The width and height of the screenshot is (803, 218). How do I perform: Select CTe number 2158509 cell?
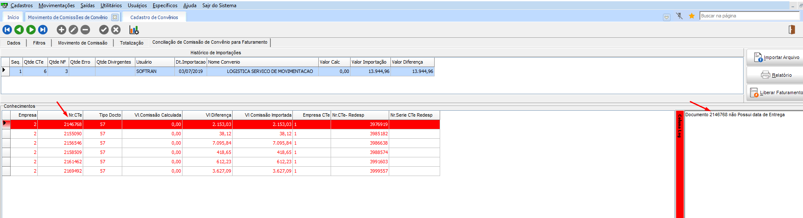[60, 152]
